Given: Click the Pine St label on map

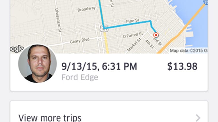Looking at the screenshot, I should point(133,21).
